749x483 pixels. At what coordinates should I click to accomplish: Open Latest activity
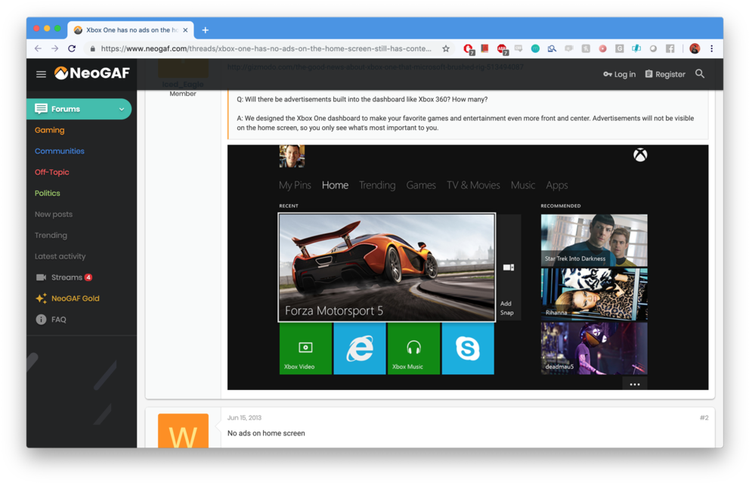click(x=60, y=256)
